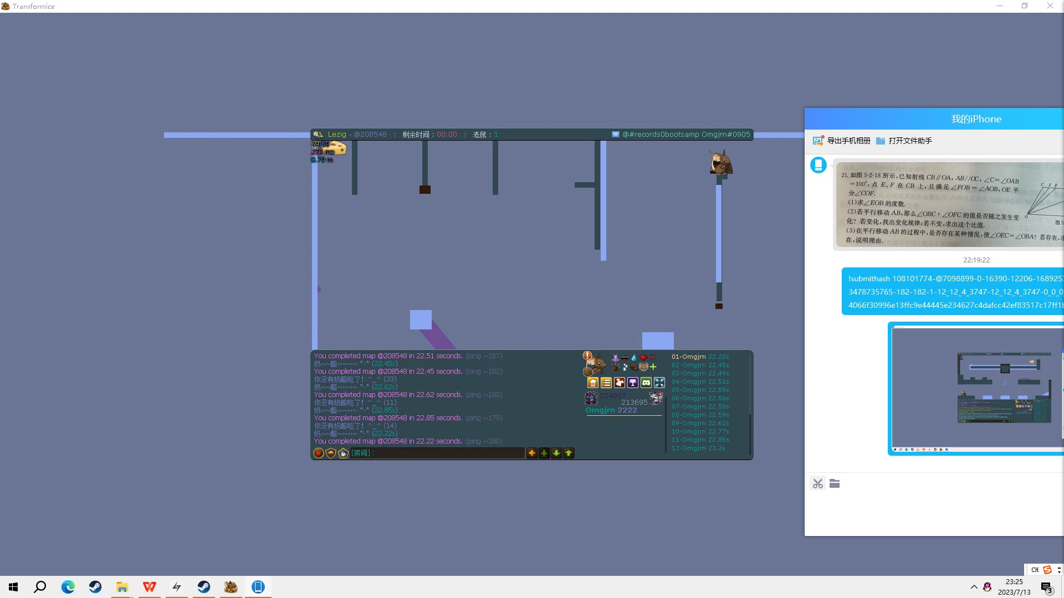Open File Explorer from the taskbar
The width and height of the screenshot is (1064, 598).
(x=122, y=587)
